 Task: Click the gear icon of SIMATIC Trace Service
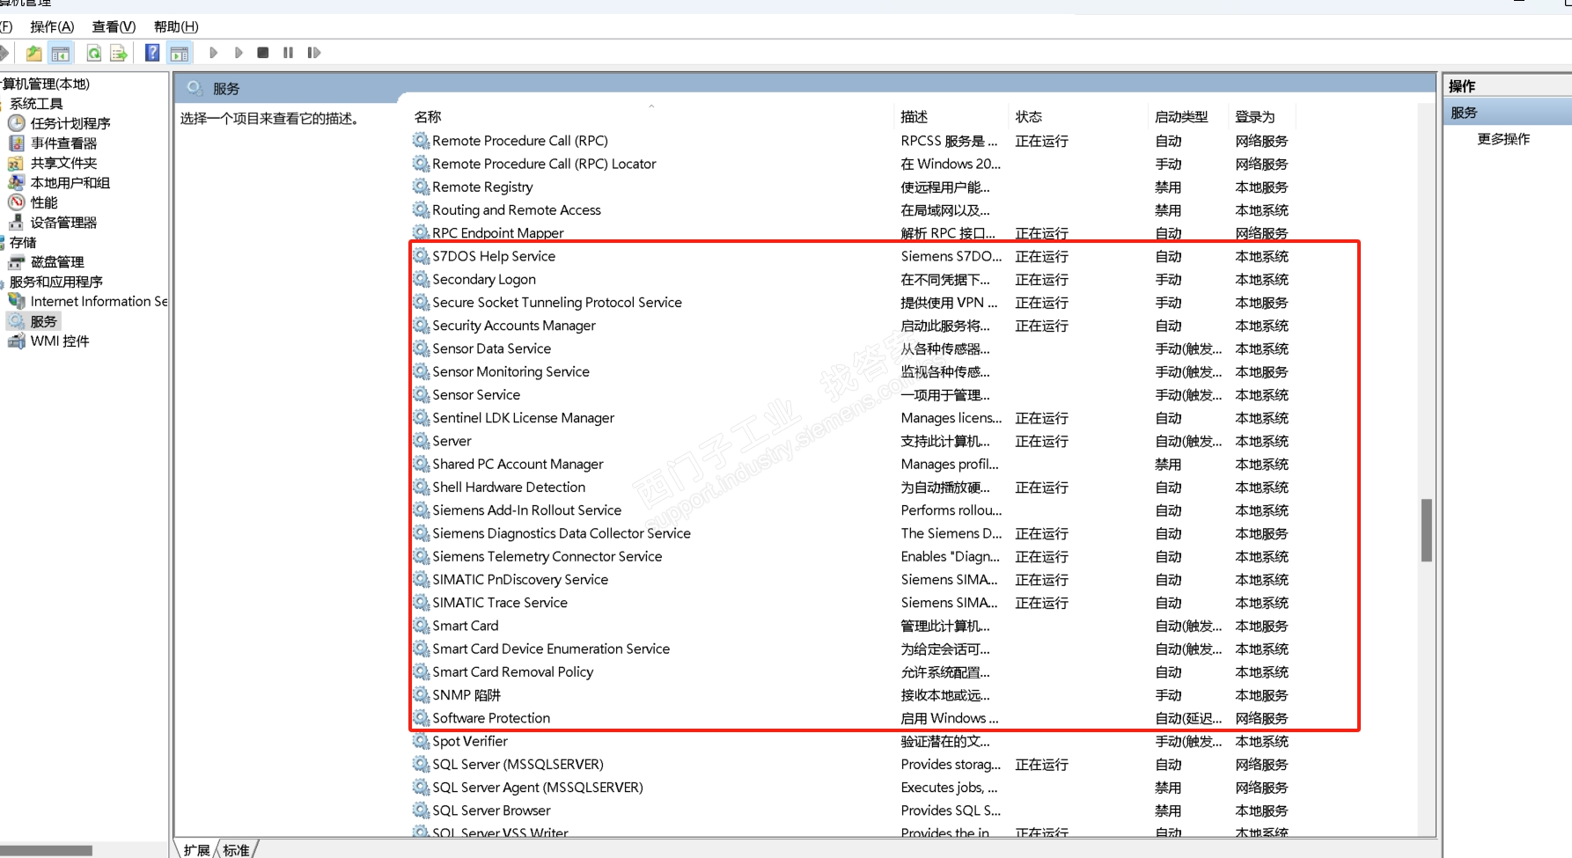point(421,603)
